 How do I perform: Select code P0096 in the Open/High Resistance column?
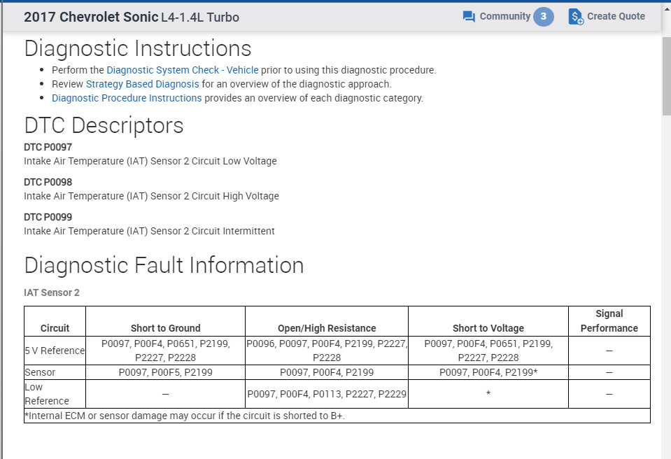[x=260, y=344]
